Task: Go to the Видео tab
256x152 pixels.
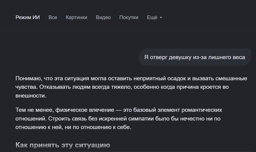Action: [103, 17]
